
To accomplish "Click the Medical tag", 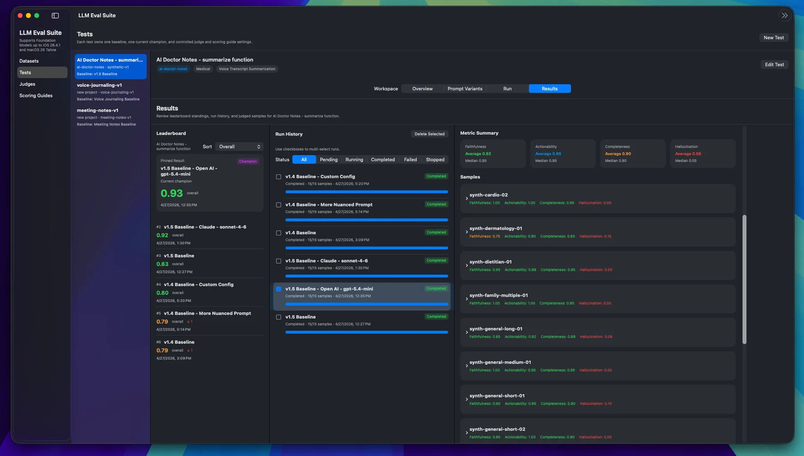I will (203, 69).
